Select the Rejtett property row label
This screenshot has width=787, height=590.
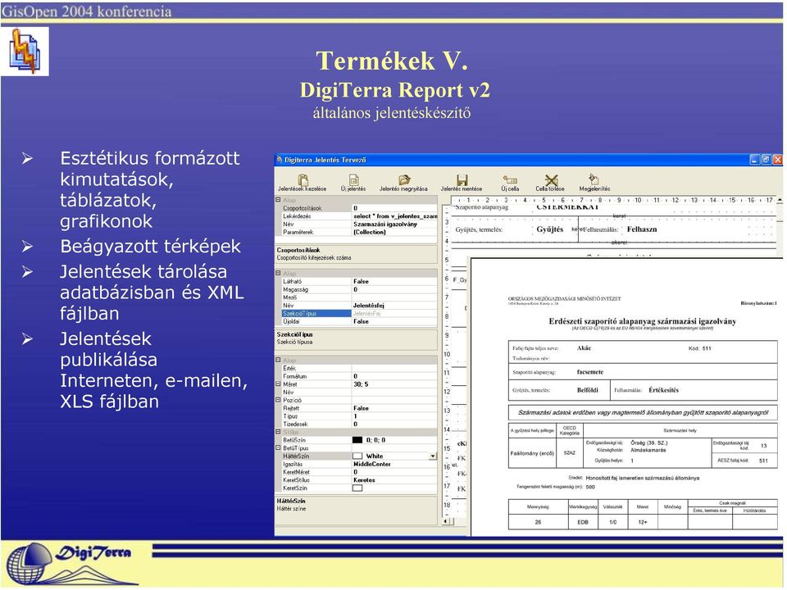pyautogui.click(x=291, y=408)
